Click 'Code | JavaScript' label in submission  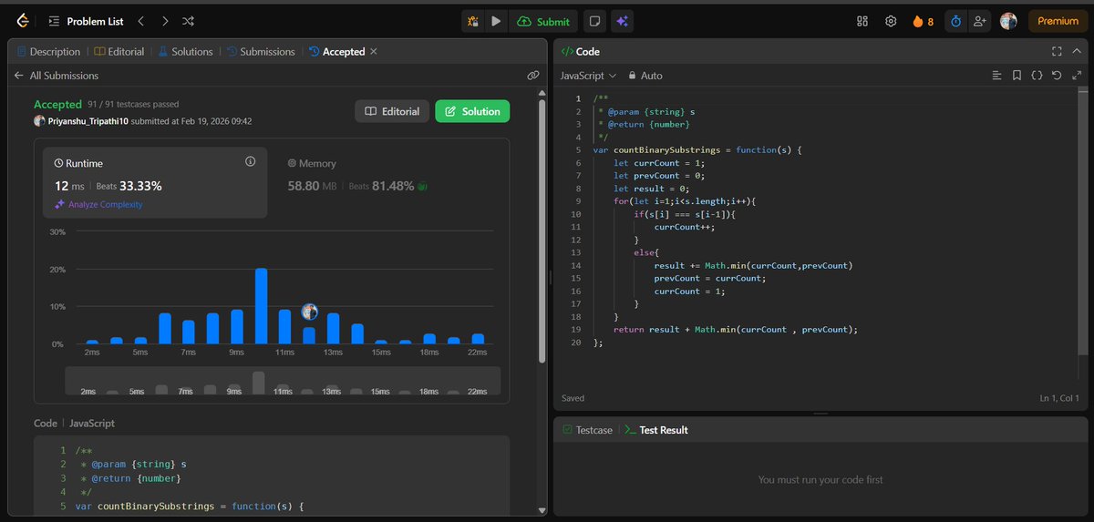click(x=75, y=424)
